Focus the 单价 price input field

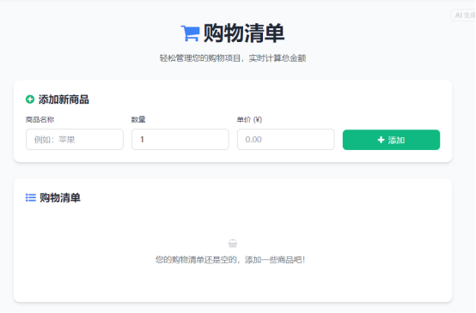coord(286,140)
